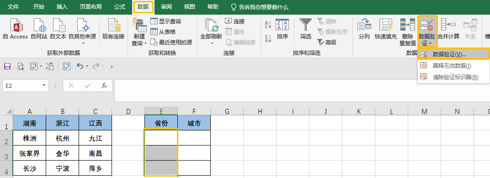
Task: Open 最近使用的源 recent sources
Action: click(x=171, y=42)
